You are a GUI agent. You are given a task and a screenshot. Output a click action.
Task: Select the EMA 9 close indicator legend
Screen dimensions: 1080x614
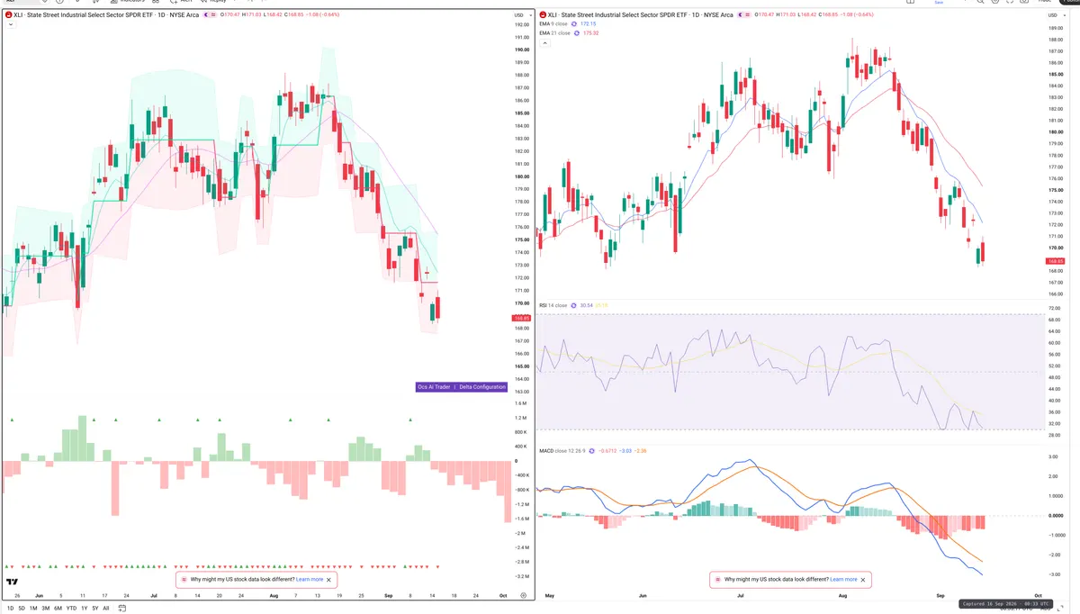point(554,23)
